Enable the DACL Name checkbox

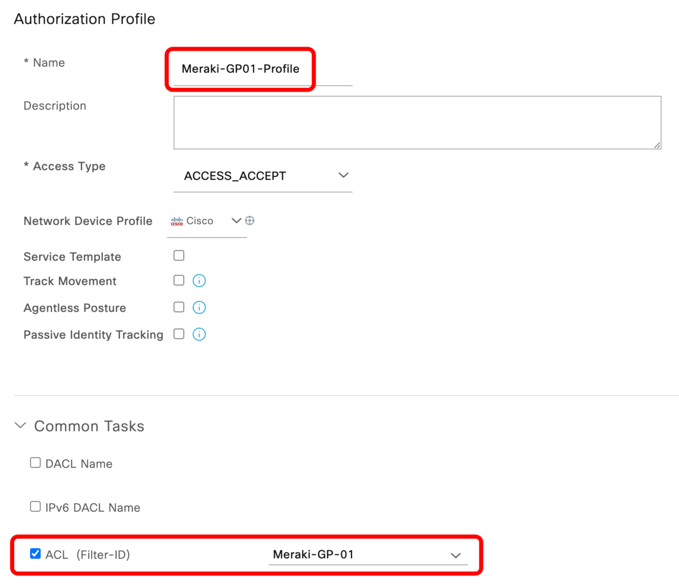35,462
